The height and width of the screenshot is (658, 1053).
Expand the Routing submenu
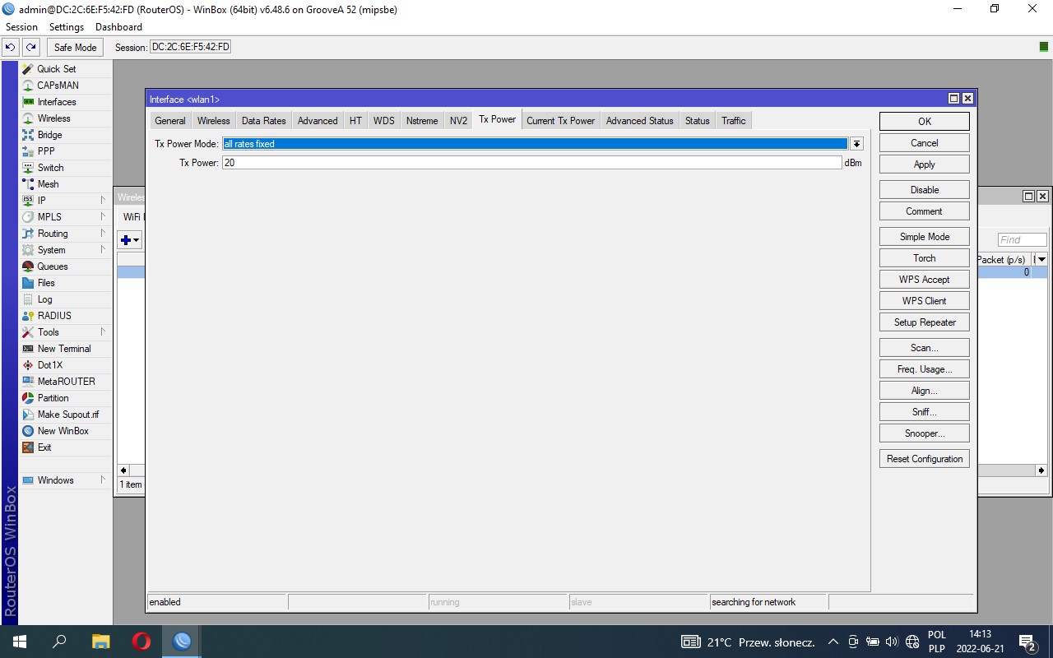coord(104,234)
